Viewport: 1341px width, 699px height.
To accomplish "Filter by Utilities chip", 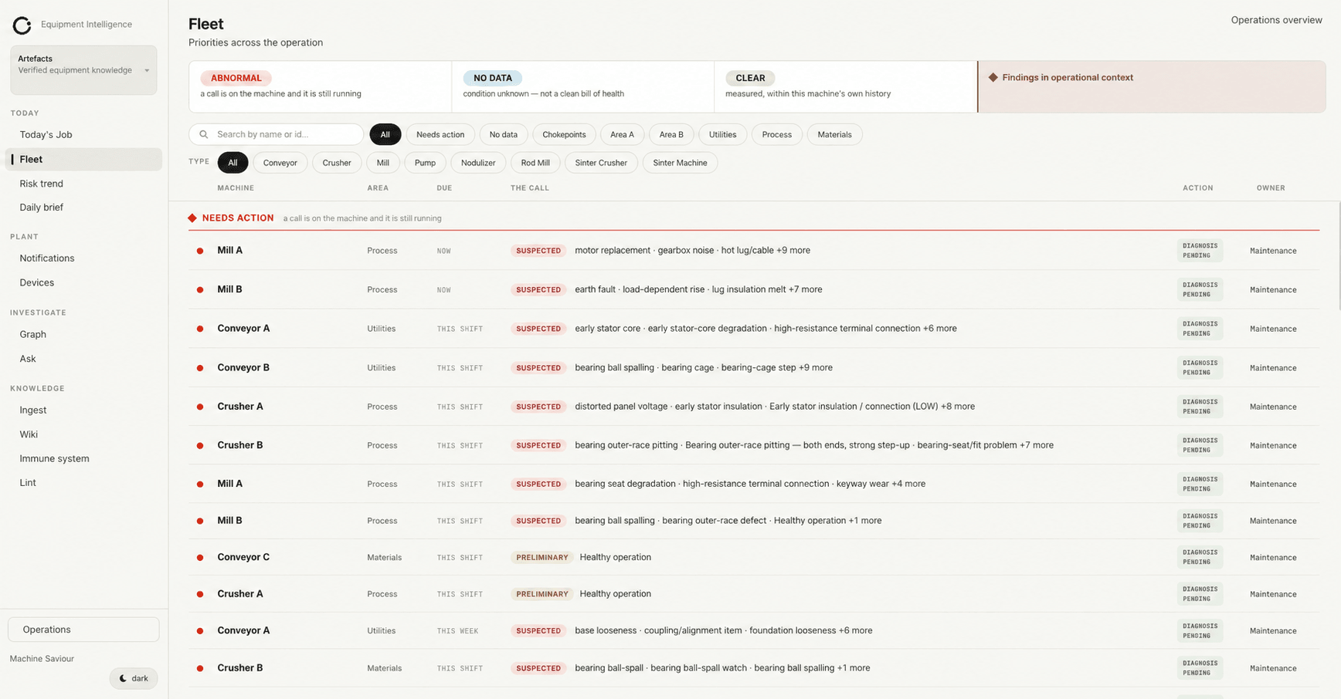I will (x=723, y=134).
